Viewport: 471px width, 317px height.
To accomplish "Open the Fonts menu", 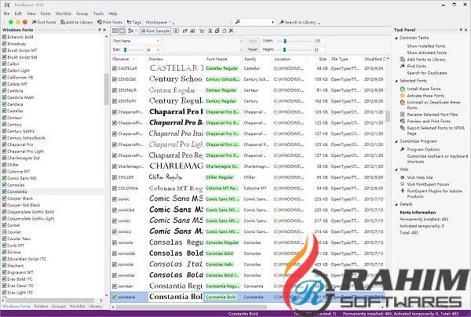I will 46,13.
